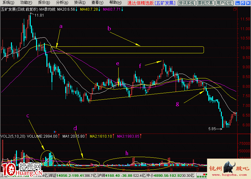
Task: Minimize the 通达信 window
Action: click(x=238, y=3)
